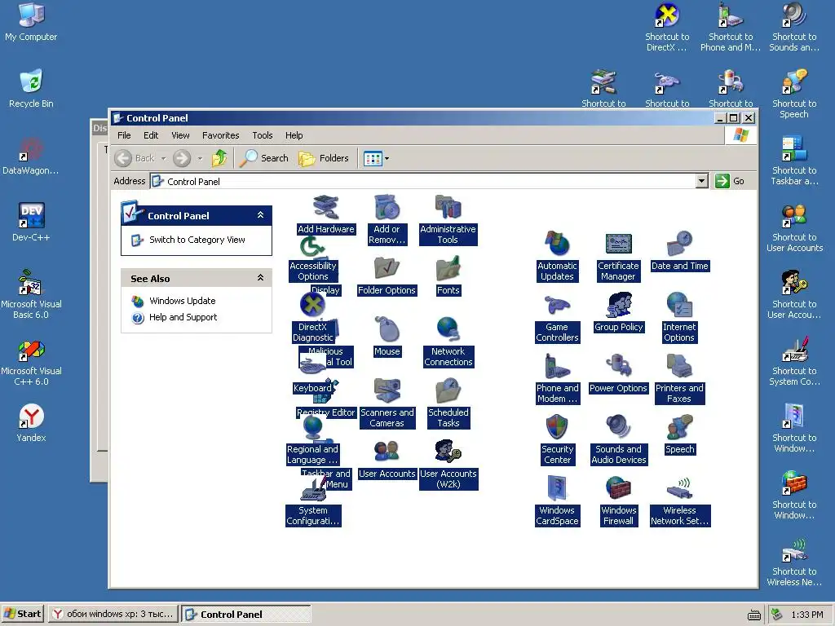Open Certificate Manager icon
Viewport: 835px width, 626px height.
[618, 245]
